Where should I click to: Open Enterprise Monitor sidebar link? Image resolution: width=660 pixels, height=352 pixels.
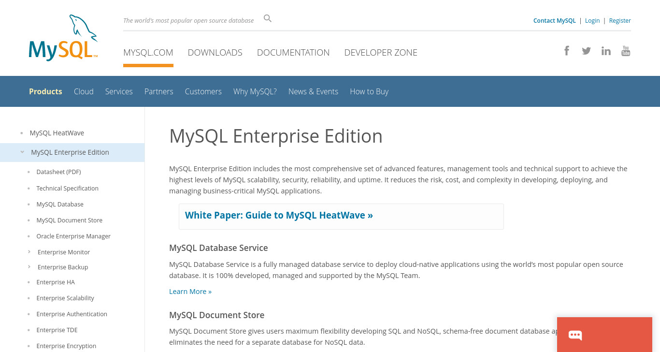[x=64, y=252]
